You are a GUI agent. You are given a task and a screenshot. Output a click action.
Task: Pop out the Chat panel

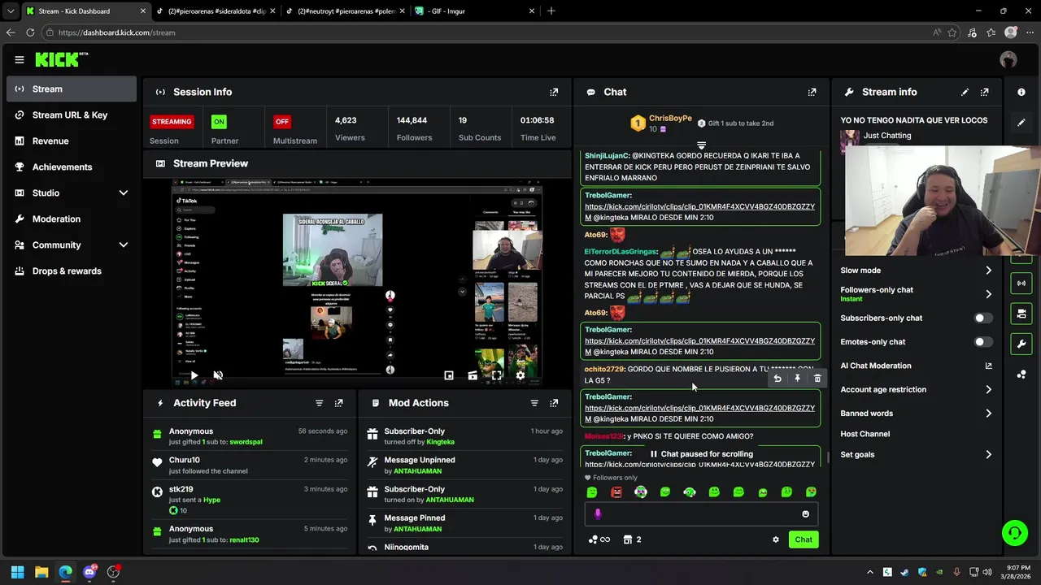(812, 92)
